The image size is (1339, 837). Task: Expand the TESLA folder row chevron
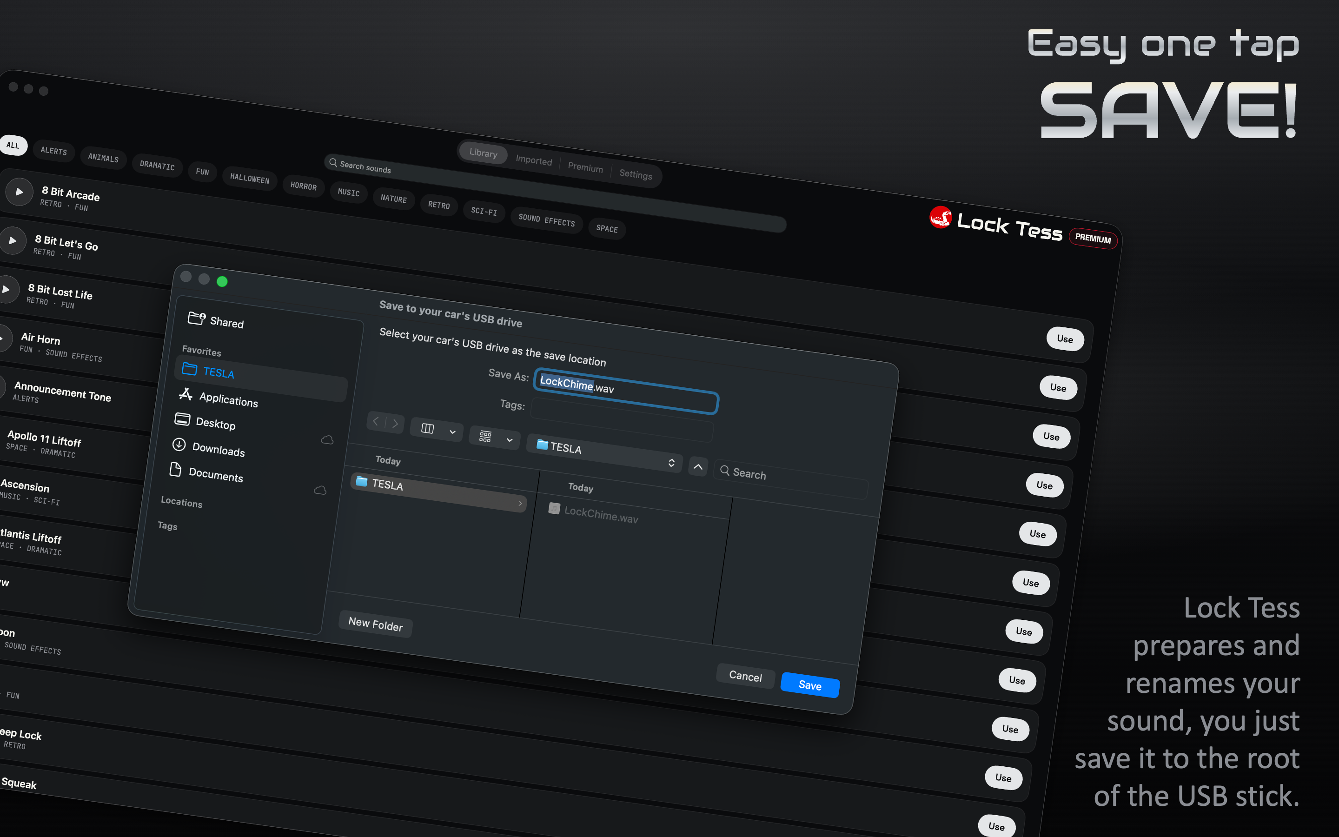(x=520, y=503)
